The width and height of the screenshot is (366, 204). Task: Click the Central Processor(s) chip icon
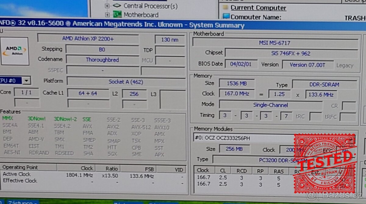pos(117,5)
